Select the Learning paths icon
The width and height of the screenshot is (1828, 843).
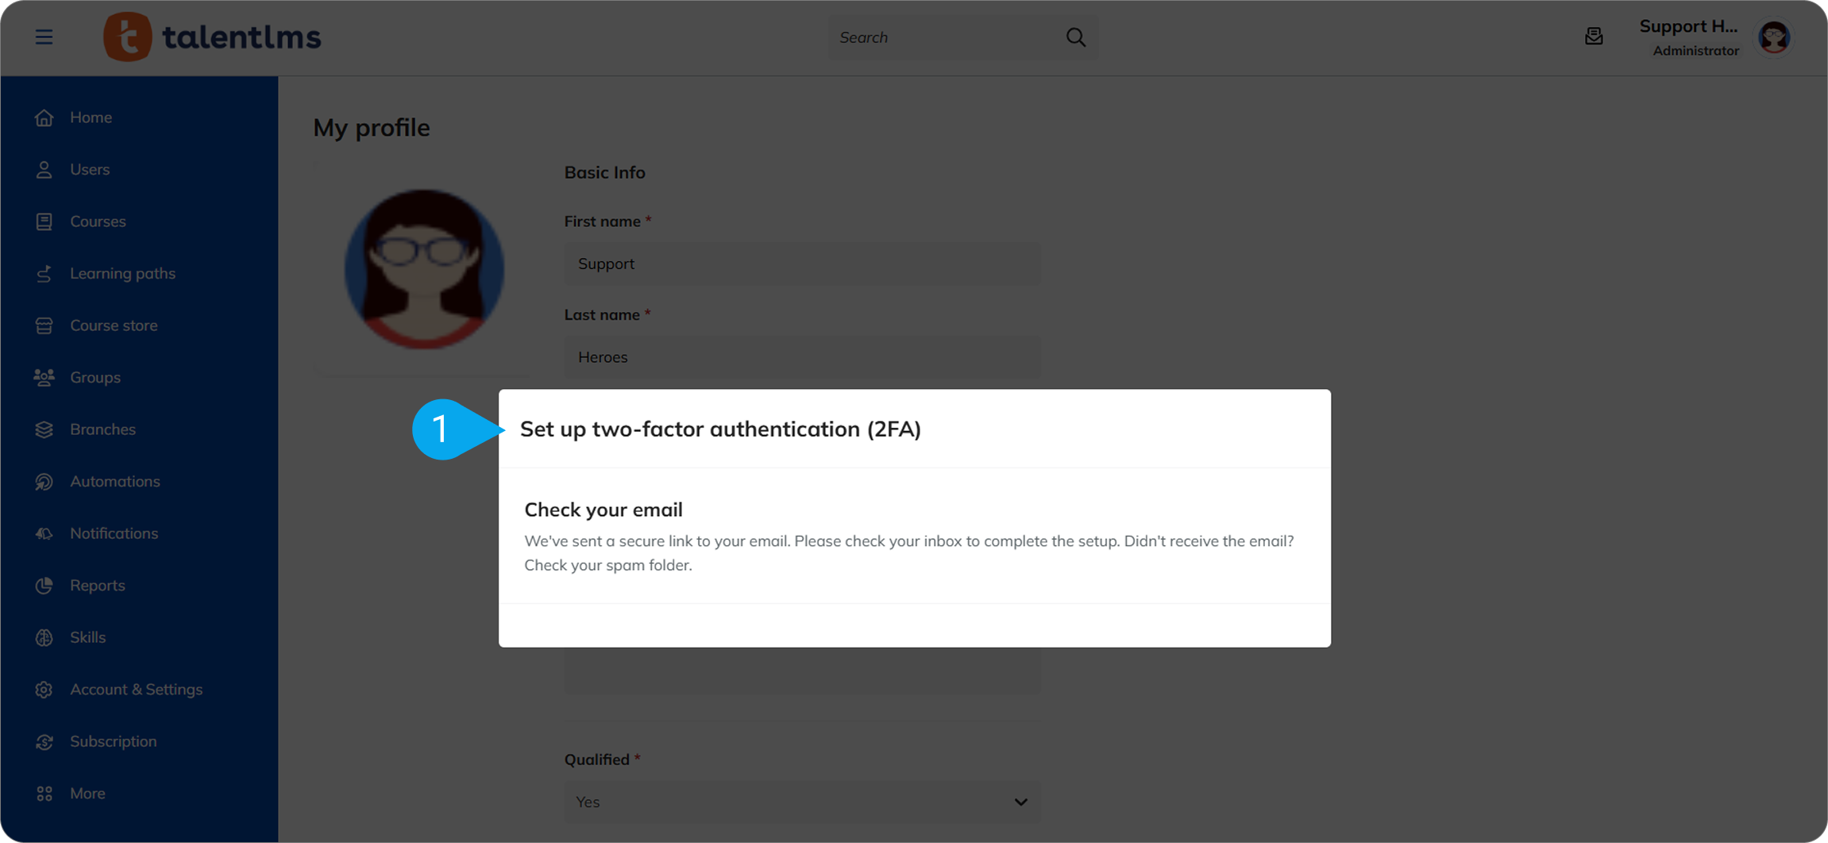click(x=44, y=273)
